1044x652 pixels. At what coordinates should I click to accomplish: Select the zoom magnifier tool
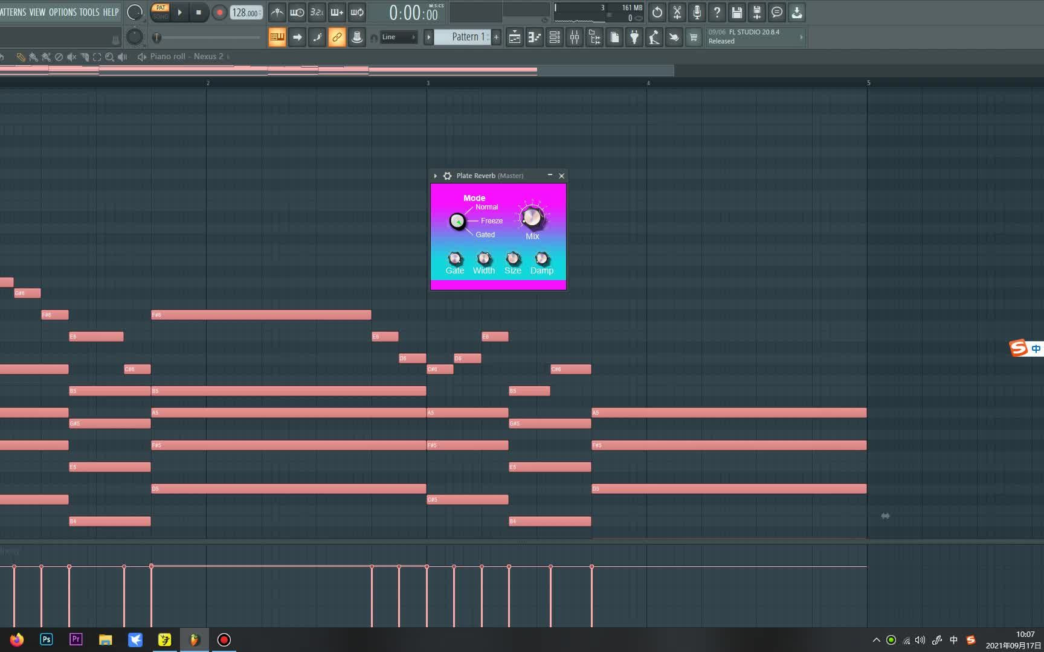pos(109,57)
